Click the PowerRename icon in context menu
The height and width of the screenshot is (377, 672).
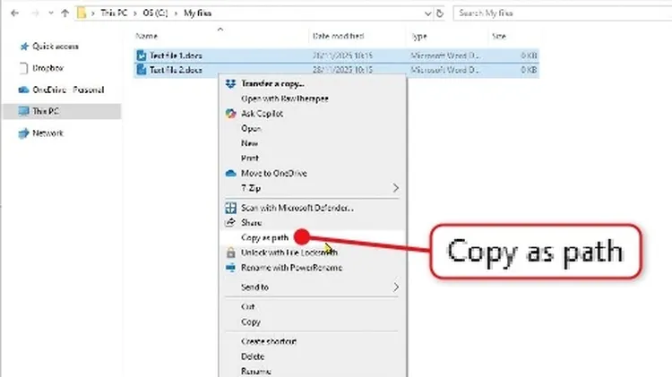[231, 268]
